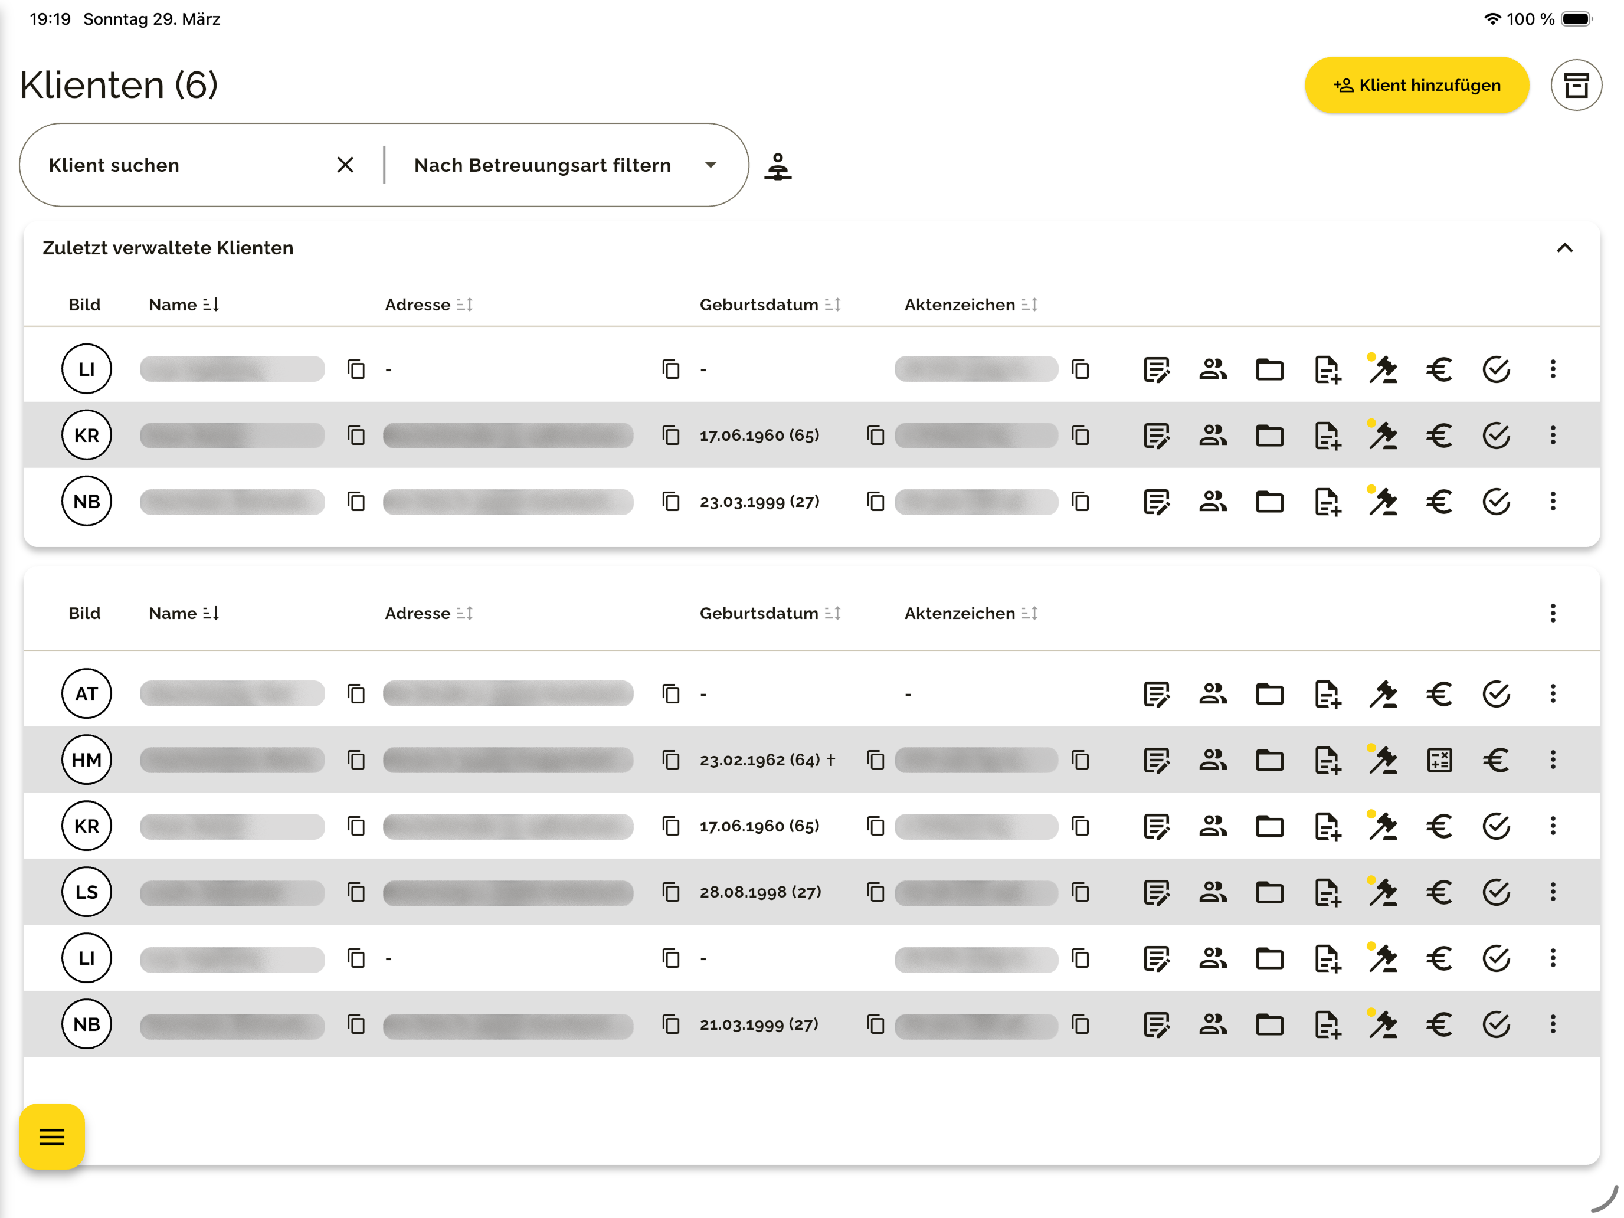Open checkmark tasks icon for AT client
Viewport: 1624px width, 1218px height.
click(1497, 694)
